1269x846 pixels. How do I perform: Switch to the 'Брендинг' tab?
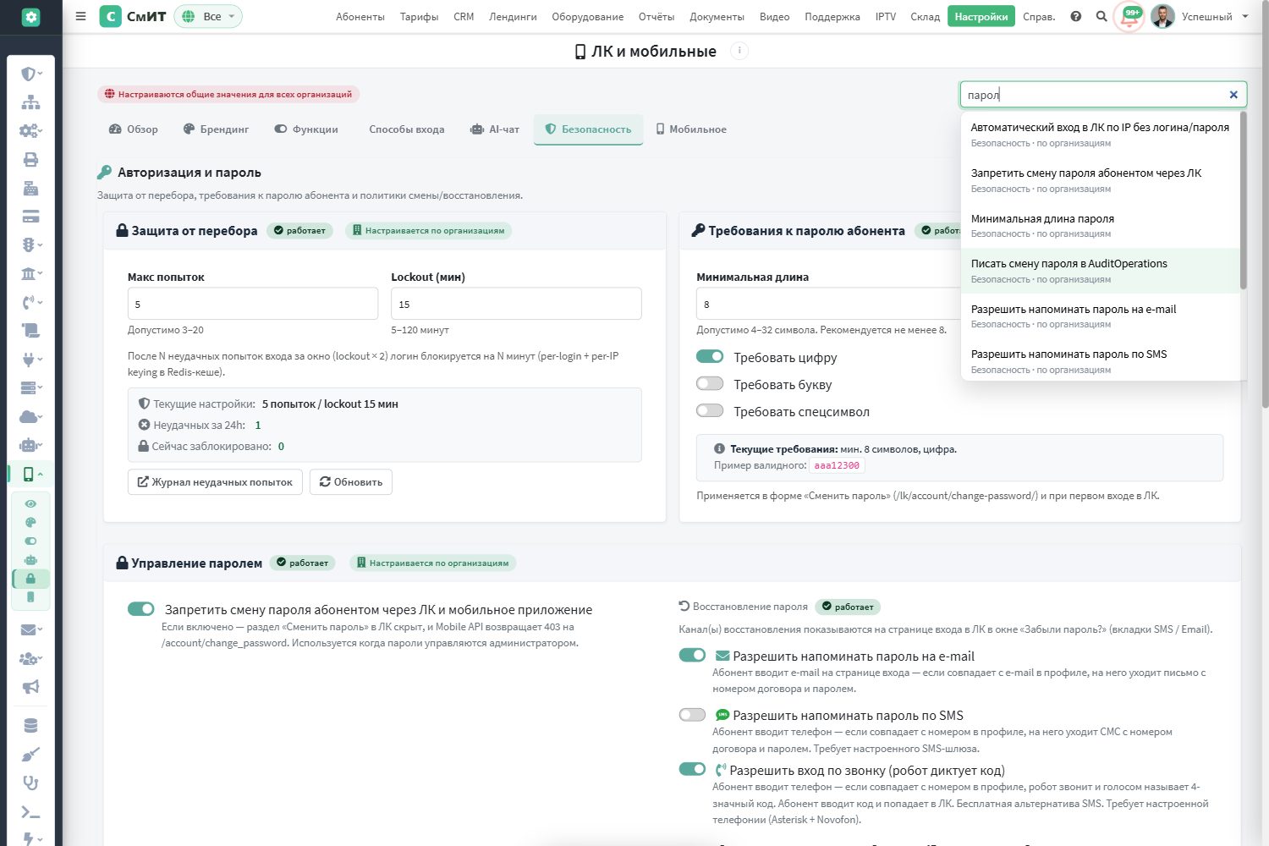pyautogui.click(x=216, y=129)
